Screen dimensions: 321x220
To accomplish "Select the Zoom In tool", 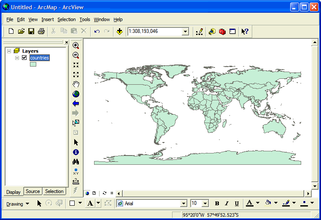I will [76, 46].
